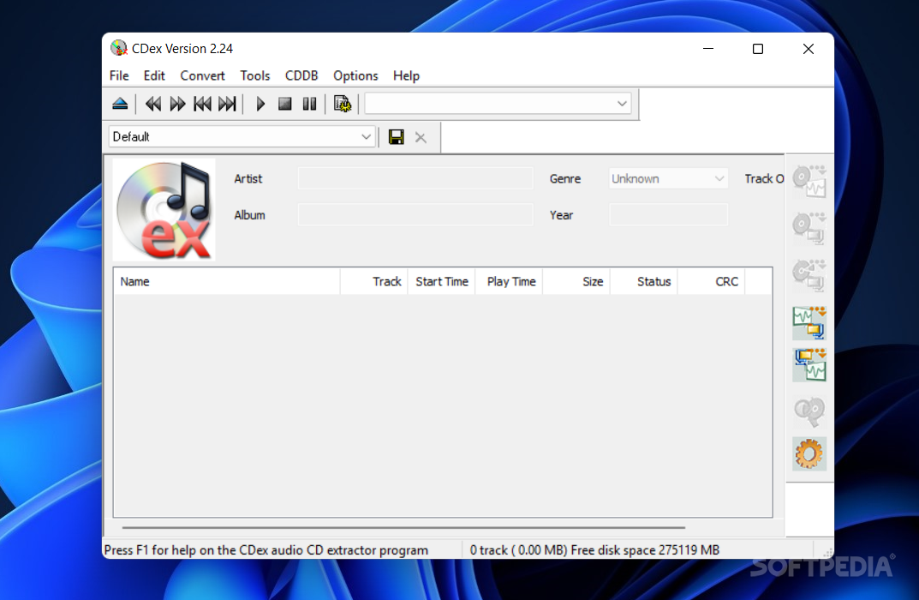Click the CDex album art logo
Screen dimensions: 919x600
164,209
